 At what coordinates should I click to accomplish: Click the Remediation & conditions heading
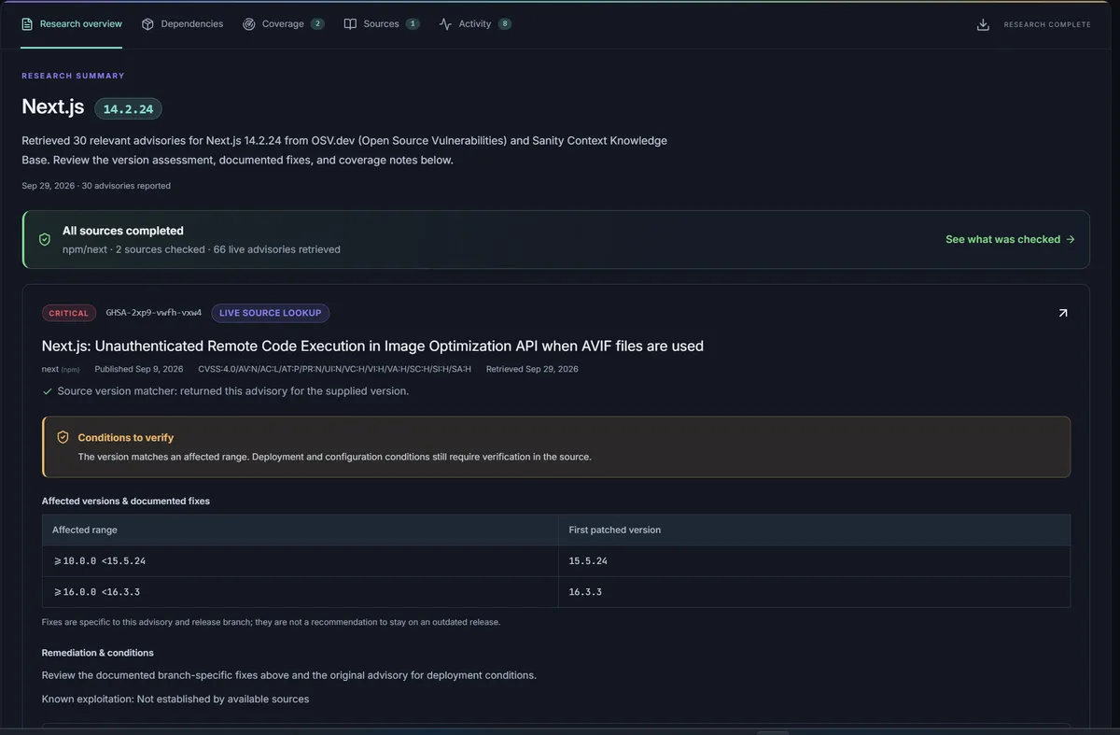click(98, 653)
